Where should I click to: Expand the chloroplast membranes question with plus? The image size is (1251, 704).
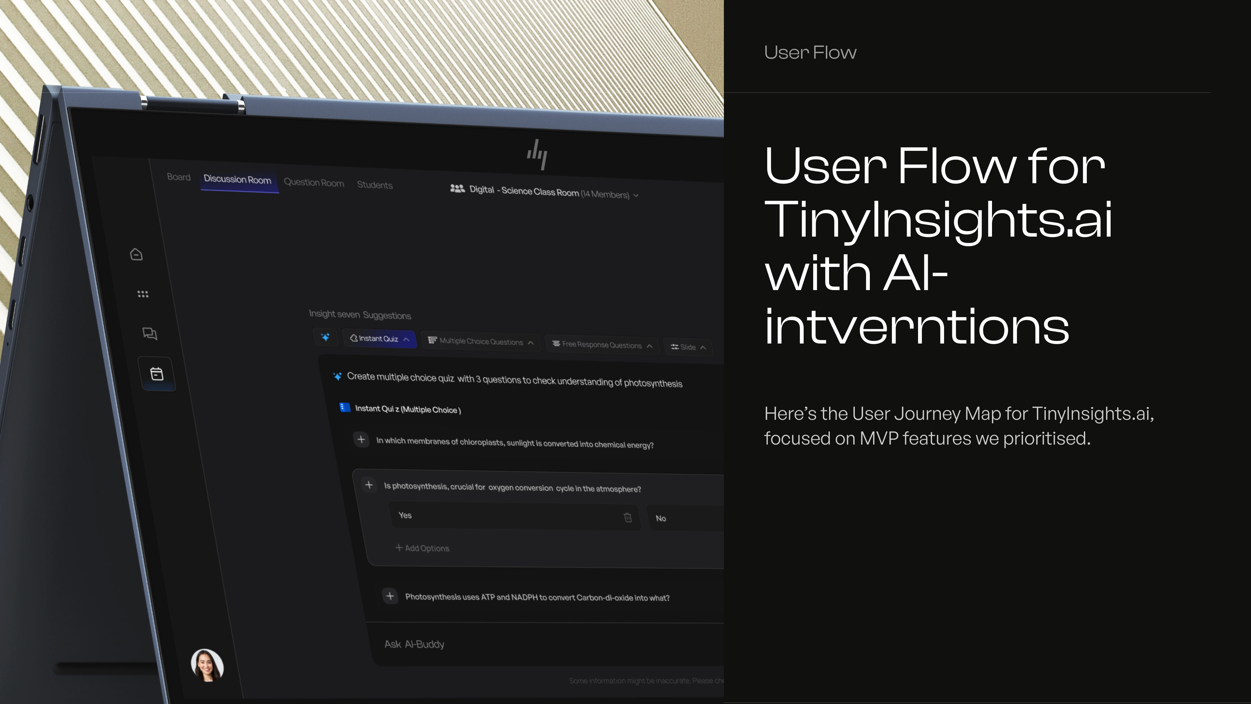coord(361,439)
